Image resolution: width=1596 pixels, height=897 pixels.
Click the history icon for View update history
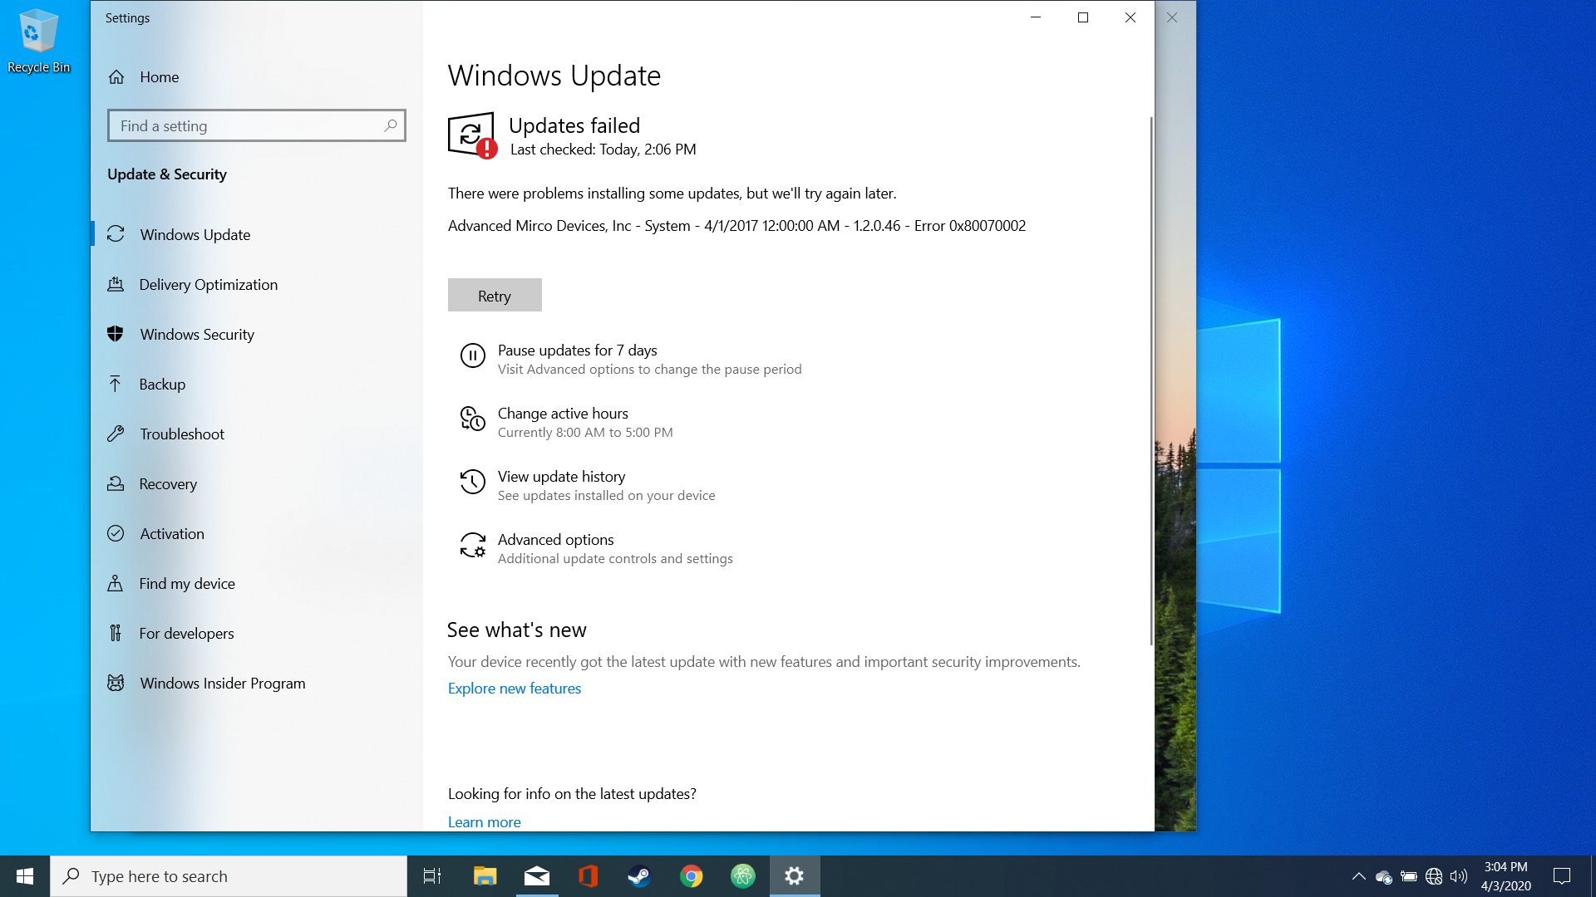472,482
